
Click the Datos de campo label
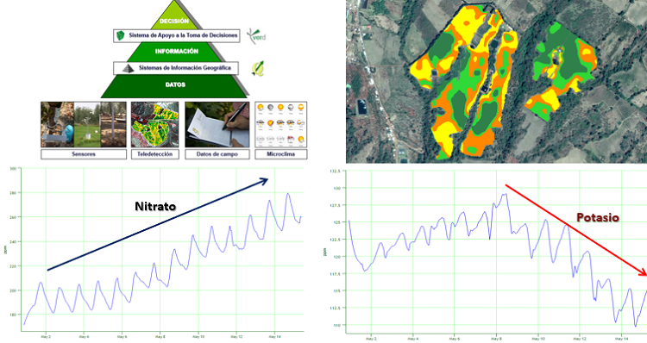pyautogui.click(x=217, y=154)
